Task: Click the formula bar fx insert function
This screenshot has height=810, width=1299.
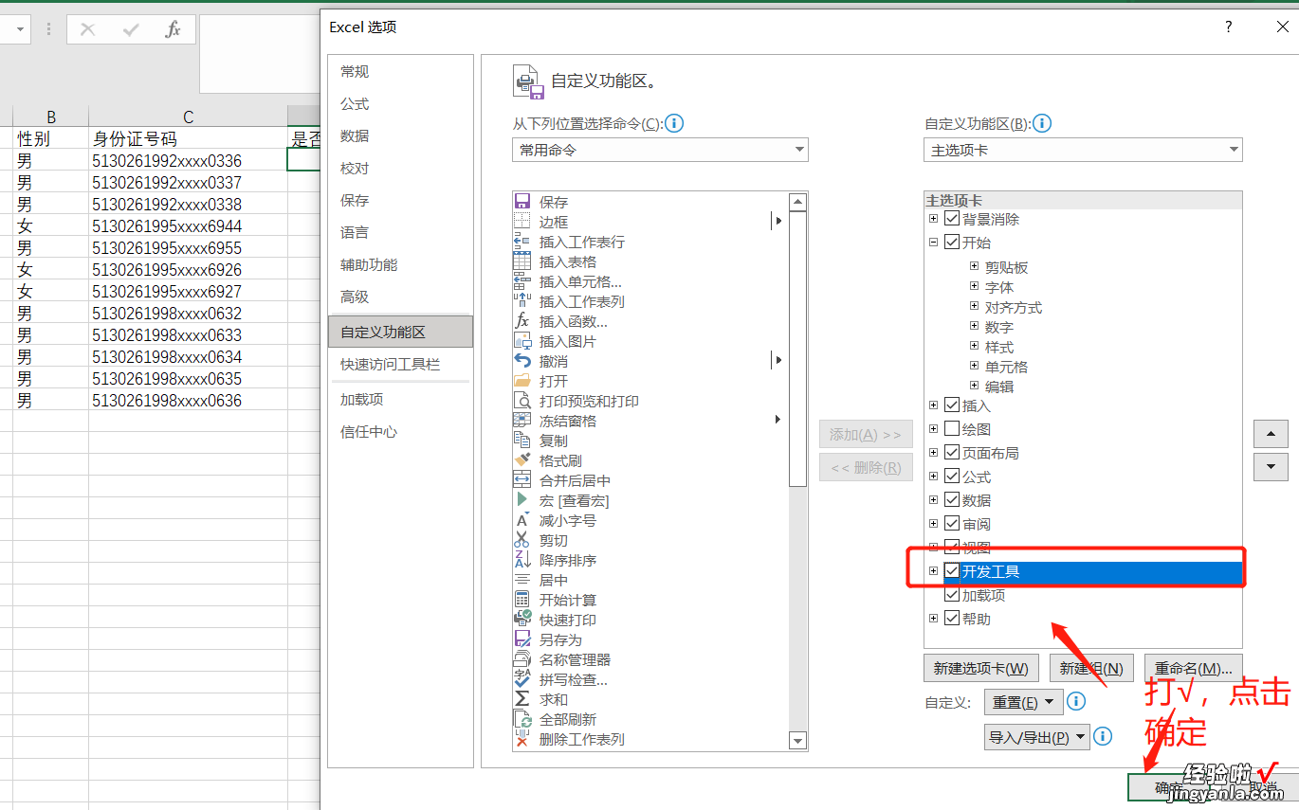Action: coord(173,29)
